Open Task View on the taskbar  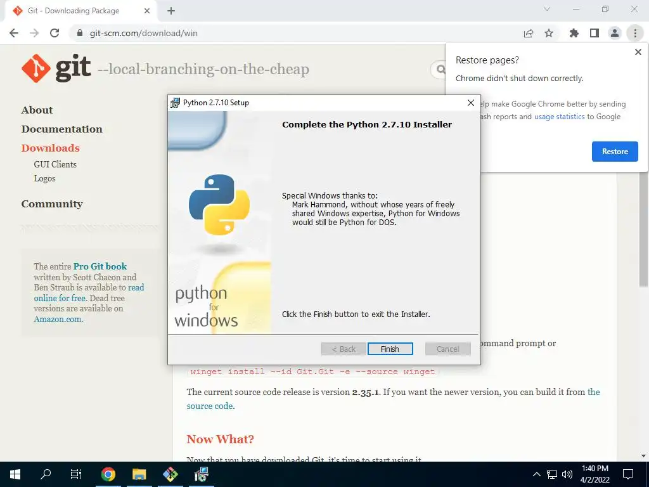click(x=76, y=474)
